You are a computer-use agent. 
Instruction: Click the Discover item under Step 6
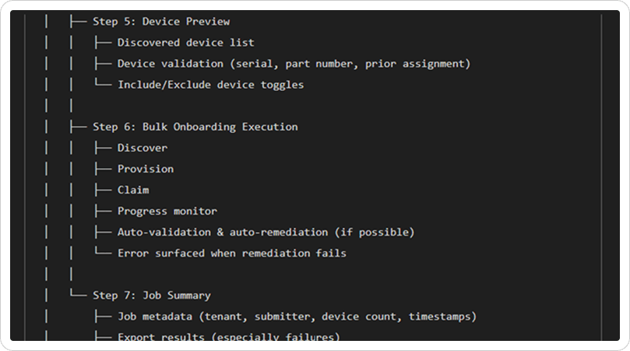point(143,148)
